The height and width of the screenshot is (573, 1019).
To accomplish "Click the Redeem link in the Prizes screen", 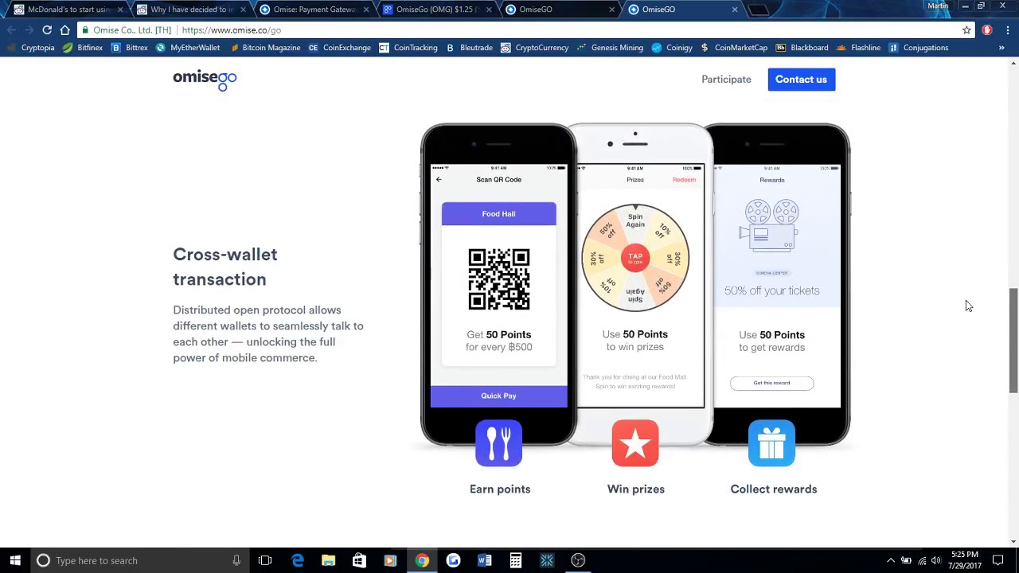I will pyautogui.click(x=684, y=180).
